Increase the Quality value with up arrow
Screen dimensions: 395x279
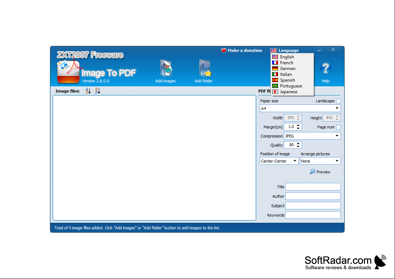point(298,143)
